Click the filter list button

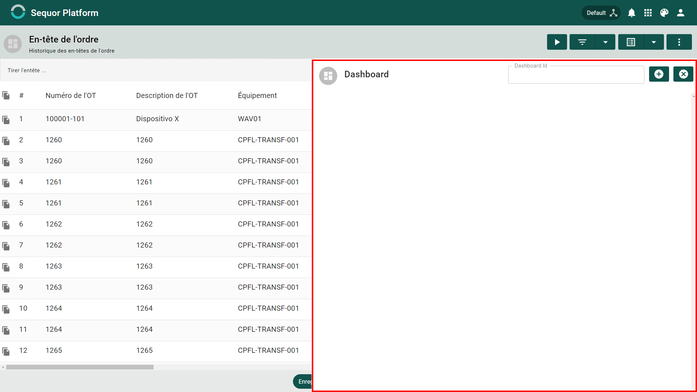click(582, 42)
